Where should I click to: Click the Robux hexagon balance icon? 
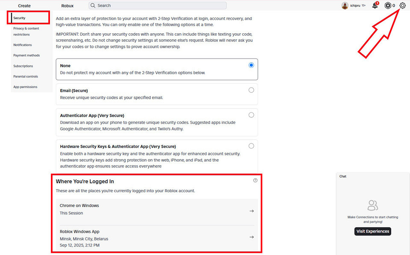coord(388,6)
